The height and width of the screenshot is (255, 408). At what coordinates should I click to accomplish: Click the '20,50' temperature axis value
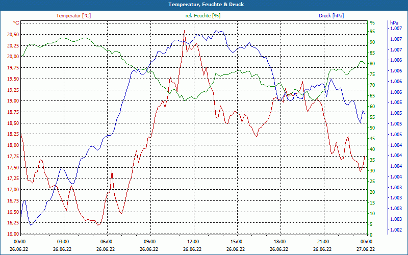click(x=13, y=35)
